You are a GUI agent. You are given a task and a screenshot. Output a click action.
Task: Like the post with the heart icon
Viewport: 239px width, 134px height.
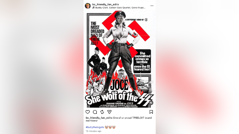(88, 112)
